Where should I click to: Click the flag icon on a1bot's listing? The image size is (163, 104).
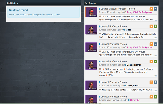pos(151,27)
